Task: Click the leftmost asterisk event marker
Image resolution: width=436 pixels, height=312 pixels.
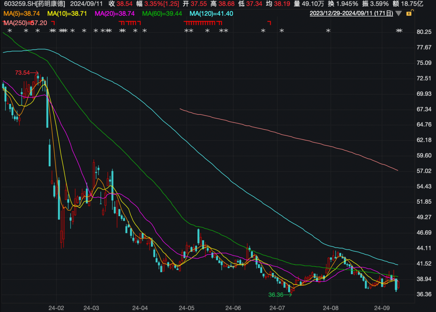Action: tap(10, 31)
